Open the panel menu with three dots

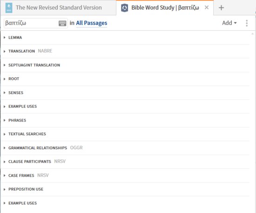pos(247,23)
